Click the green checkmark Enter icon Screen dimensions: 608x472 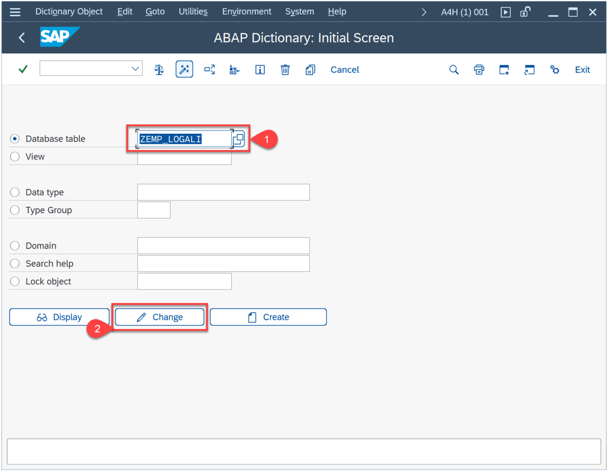(x=23, y=70)
